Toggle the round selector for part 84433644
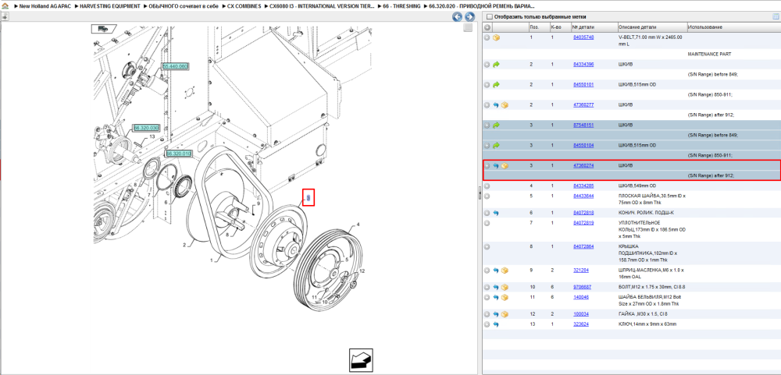 tap(487, 196)
